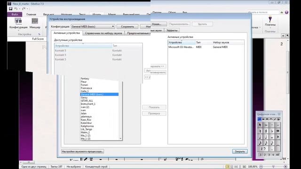Select the quarter note on the keypad

(260, 137)
